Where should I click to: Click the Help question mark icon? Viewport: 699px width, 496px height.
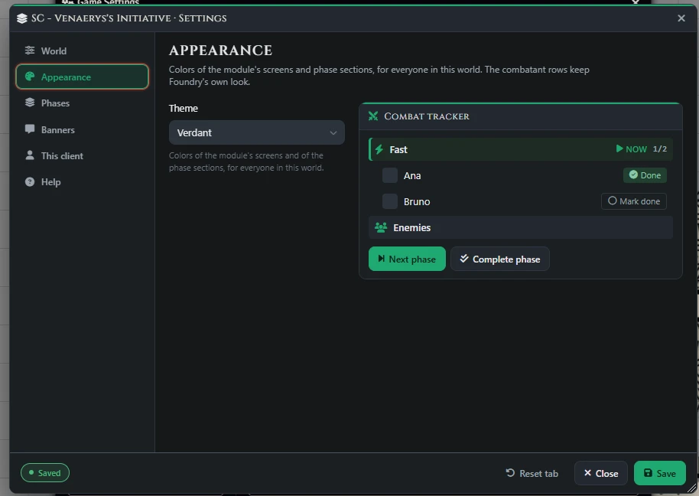[x=30, y=181]
